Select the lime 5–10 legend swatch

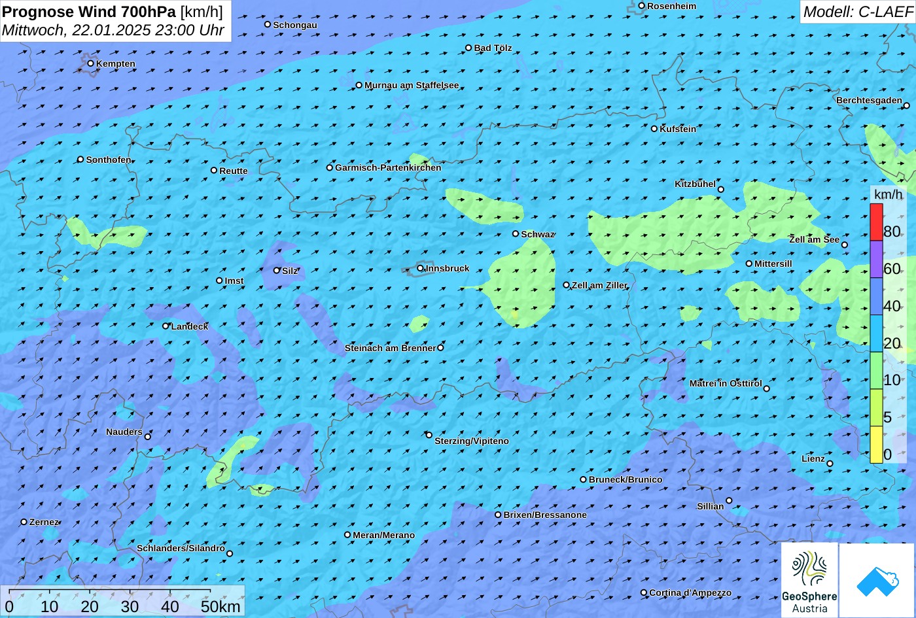tap(876, 407)
